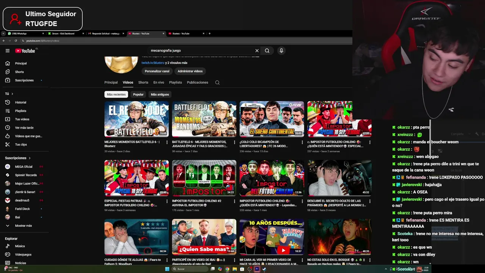Viewport: 485px width, 273px height.
Task: Select the Más antiguos filter chip
Action: (160, 94)
